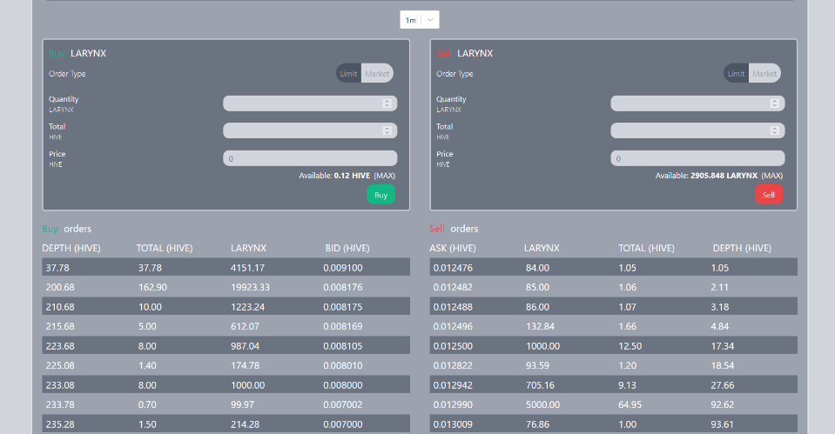835x434 pixels.
Task: Select sell order with ask 0.012500
Action: (614, 345)
